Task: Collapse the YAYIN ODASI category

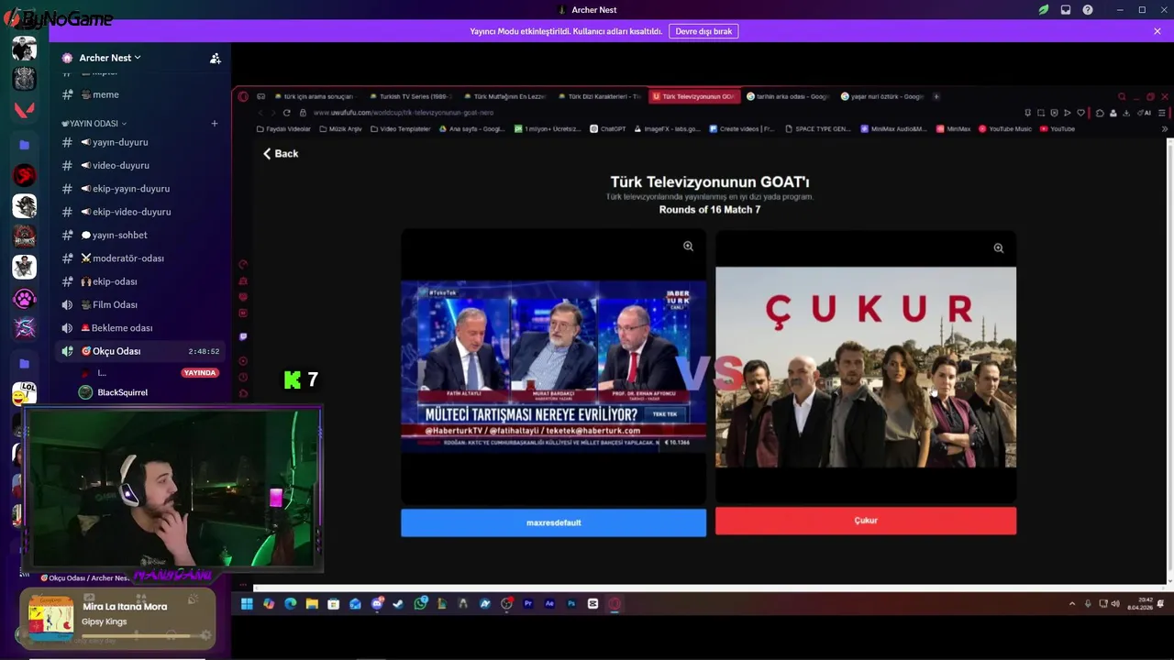Action: [x=94, y=123]
